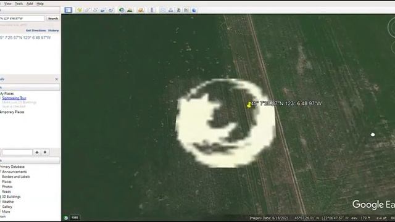Close the Places panel with X
Image resolution: width=395 pixels, height=222 pixels.
tap(57, 80)
